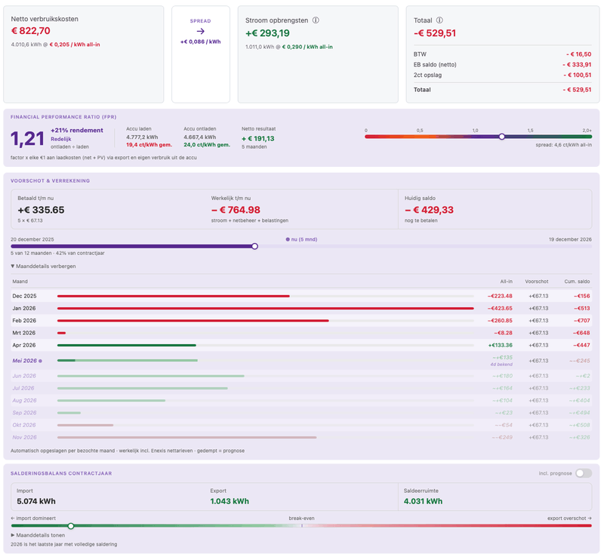
Task: Click Betaald t/m nu +€ 335.65
Action: [41, 210]
